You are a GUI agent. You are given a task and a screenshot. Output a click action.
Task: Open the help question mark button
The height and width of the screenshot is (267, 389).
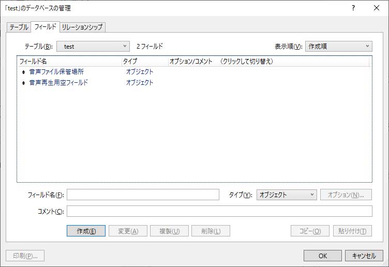(353, 8)
